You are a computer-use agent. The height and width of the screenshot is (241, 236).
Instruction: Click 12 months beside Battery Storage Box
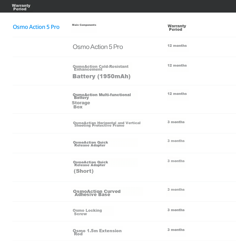pyautogui.click(x=177, y=94)
